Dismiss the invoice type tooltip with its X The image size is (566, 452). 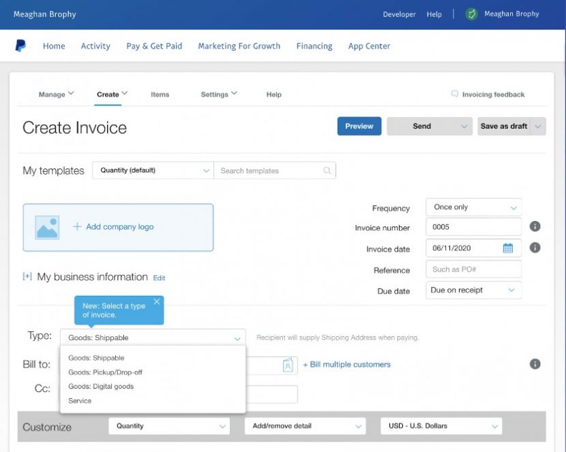(x=156, y=301)
